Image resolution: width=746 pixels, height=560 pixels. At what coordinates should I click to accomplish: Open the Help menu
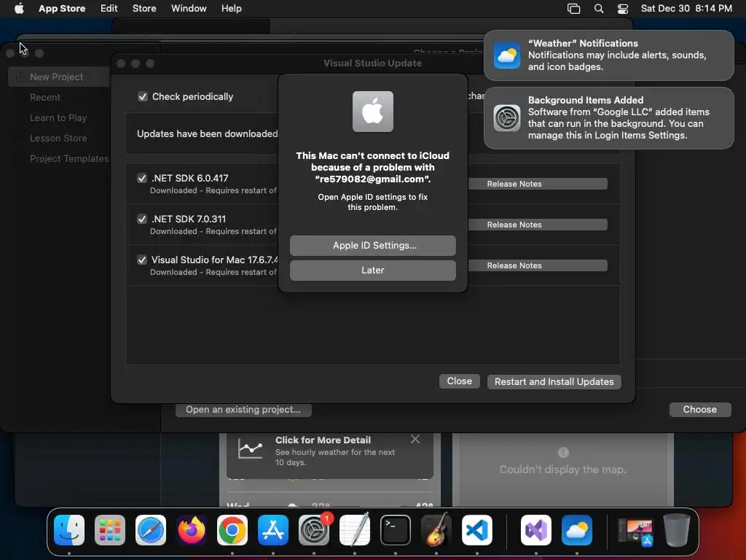(231, 9)
